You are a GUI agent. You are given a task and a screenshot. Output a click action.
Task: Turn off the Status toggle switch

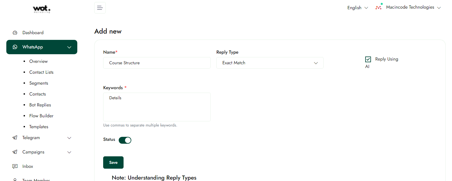pos(125,140)
